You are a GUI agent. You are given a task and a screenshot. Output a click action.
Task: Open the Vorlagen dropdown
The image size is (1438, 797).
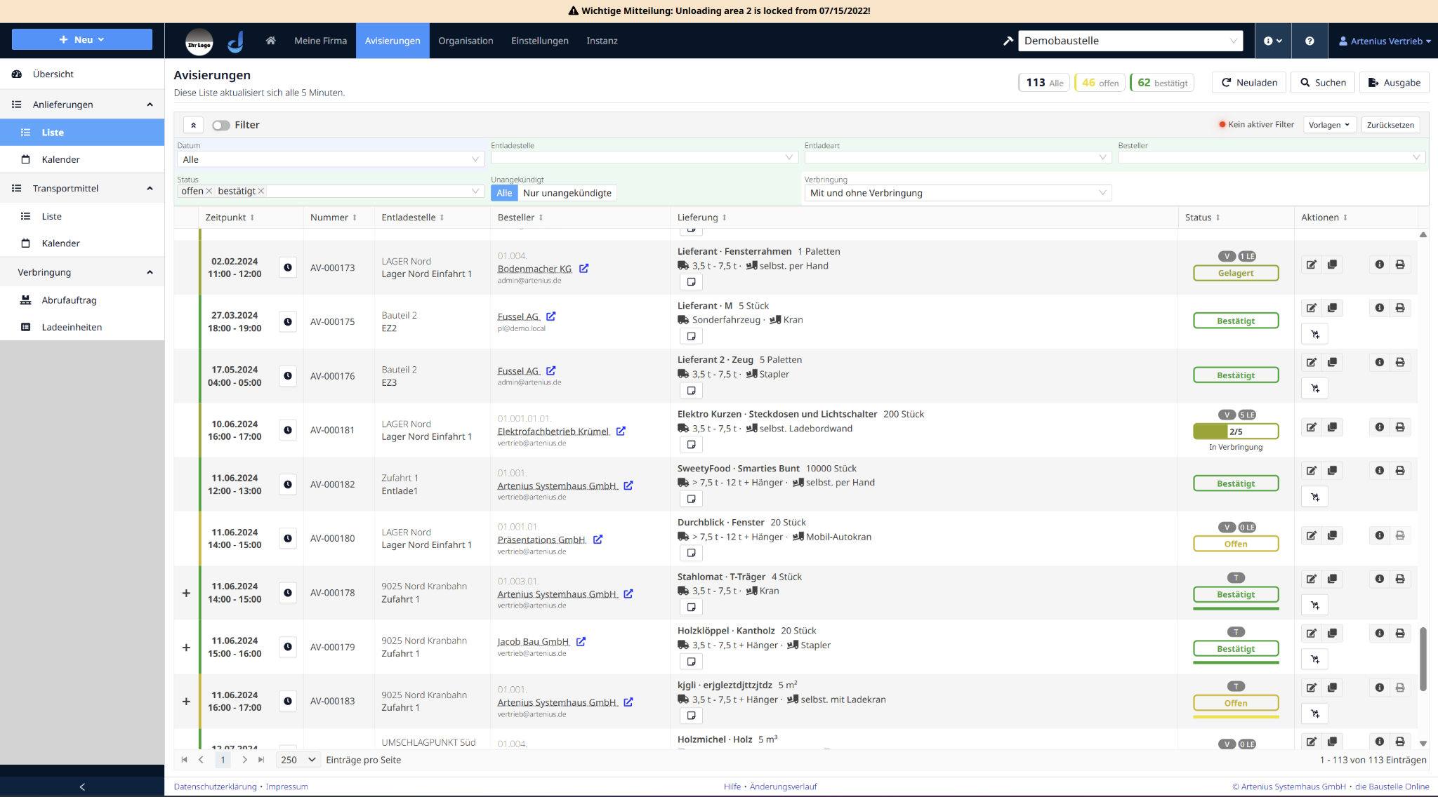(1329, 125)
